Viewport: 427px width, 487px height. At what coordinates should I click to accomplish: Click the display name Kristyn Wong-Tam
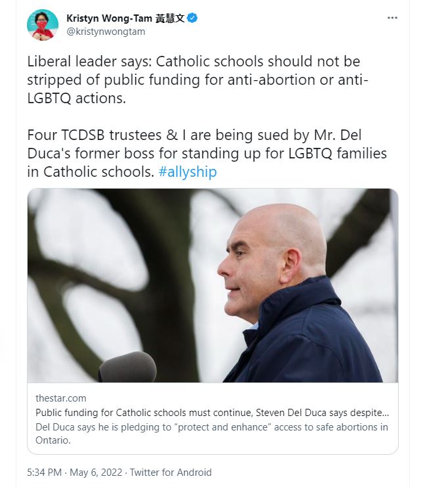[109, 18]
